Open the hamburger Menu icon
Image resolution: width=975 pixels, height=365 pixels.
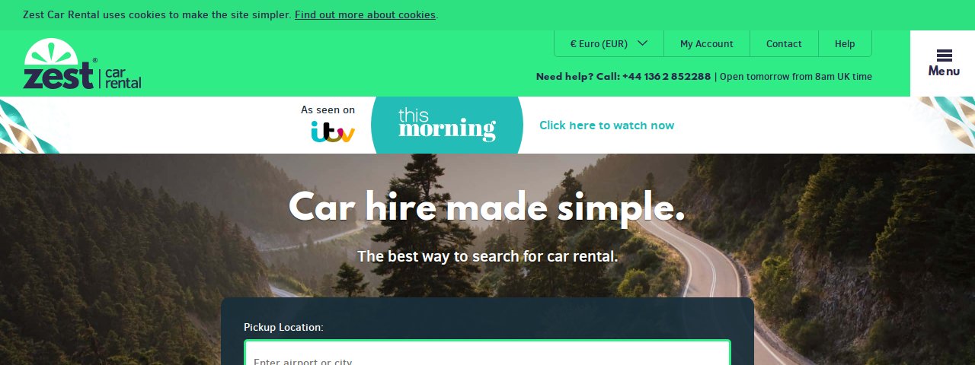944,56
